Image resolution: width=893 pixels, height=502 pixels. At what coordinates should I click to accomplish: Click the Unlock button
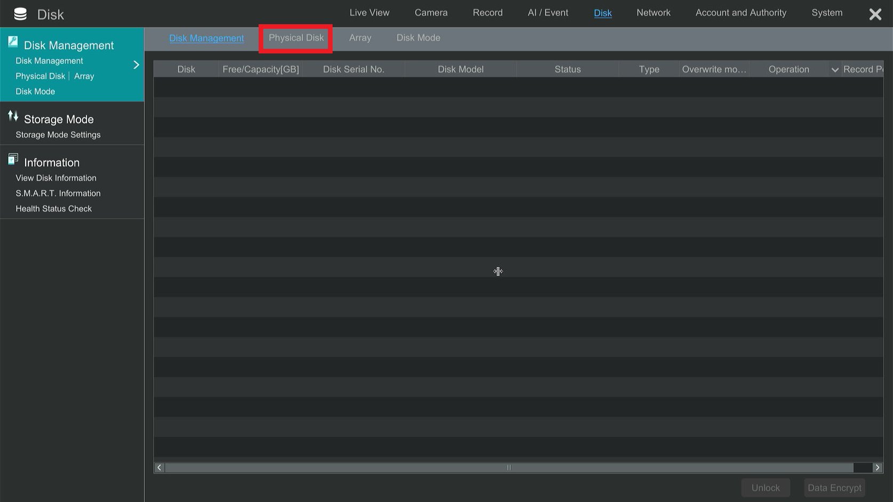tap(766, 487)
